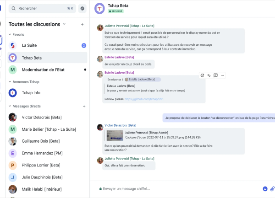This screenshot has height=198, width=275.
Task: Collapse the Annonces Tchap section
Action: point(11,82)
